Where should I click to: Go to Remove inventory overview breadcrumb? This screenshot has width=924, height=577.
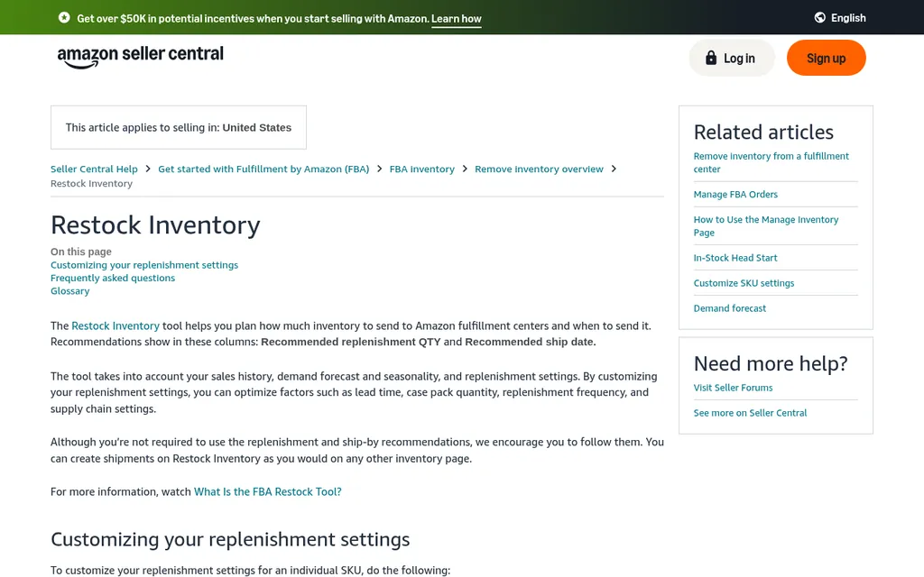540,169
